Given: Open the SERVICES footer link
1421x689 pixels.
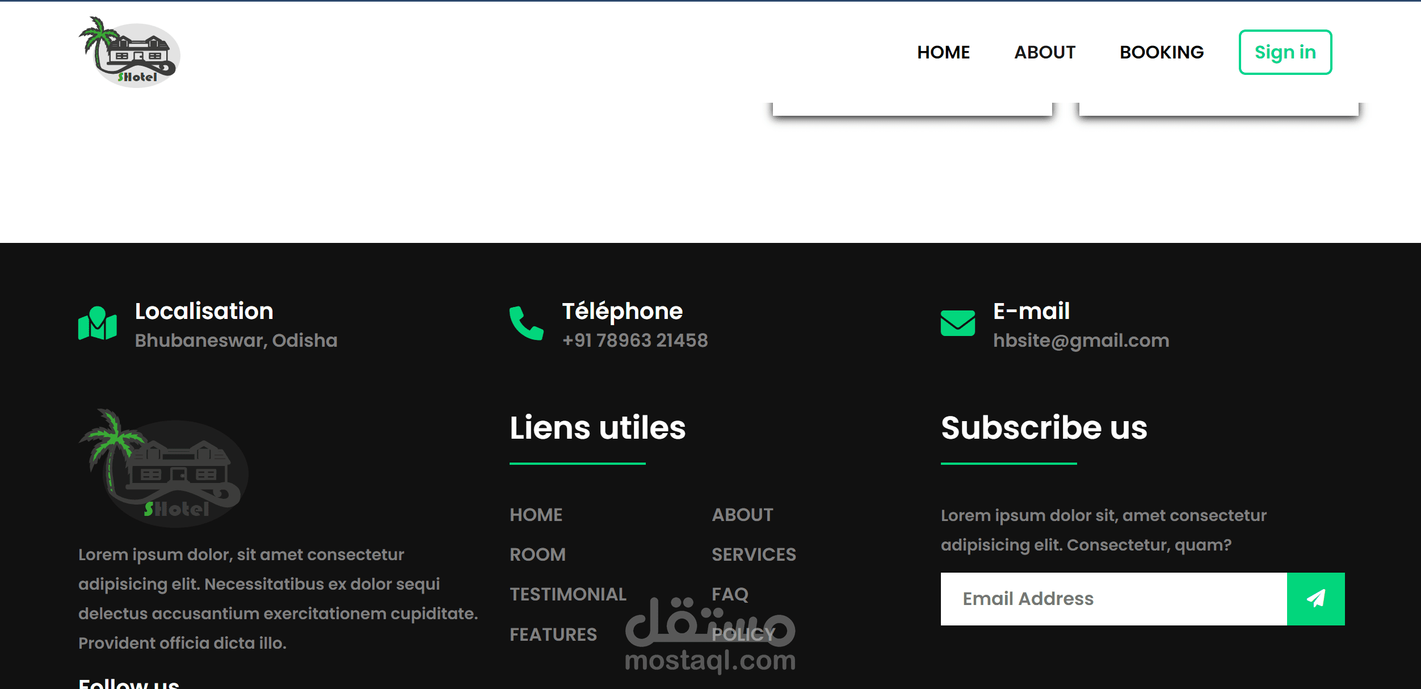Looking at the screenshot, I should click(x=754, y=554).
